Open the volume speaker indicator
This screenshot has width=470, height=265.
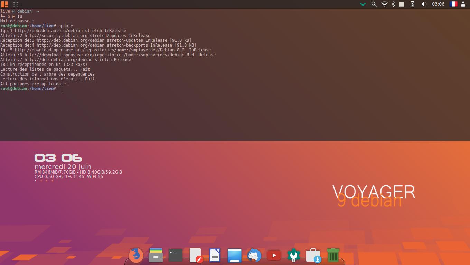tap(424, 4)
